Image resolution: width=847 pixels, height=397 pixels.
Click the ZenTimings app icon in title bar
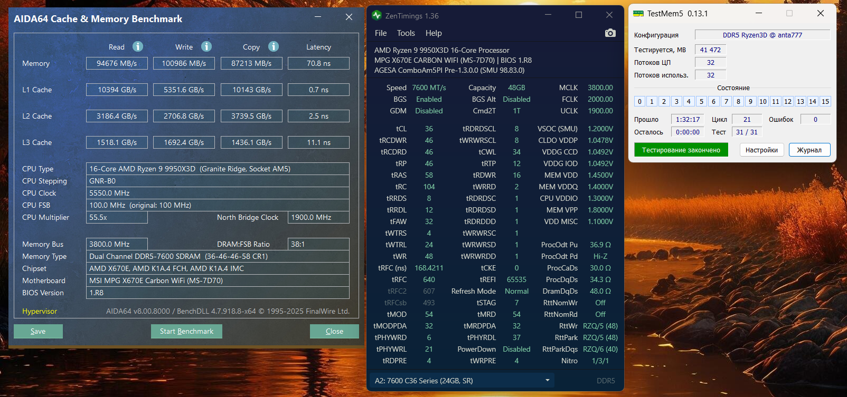[377, 15]
